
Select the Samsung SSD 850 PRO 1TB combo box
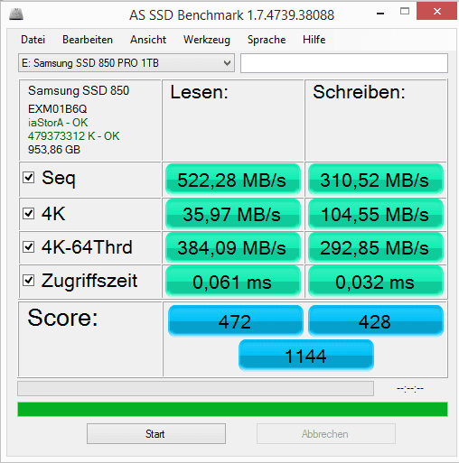click(x=126, y=63)
